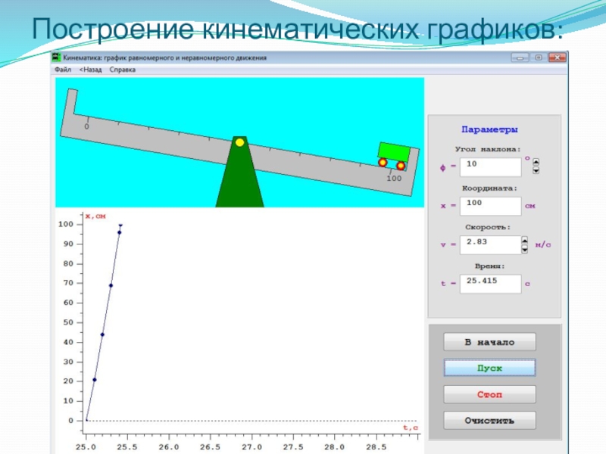This screenshot has width=606, height=454.
Task: Clear the graph with Очистить button
Action: [x=489, y=421]
